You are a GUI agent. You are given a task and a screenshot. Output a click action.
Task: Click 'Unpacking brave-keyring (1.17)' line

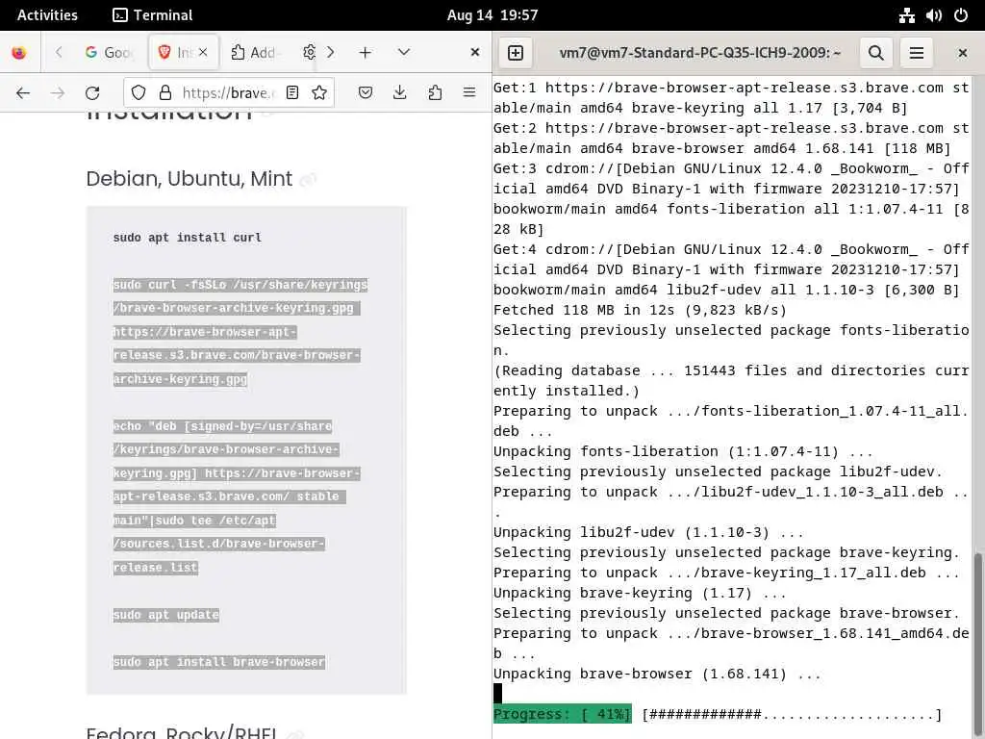640,593
